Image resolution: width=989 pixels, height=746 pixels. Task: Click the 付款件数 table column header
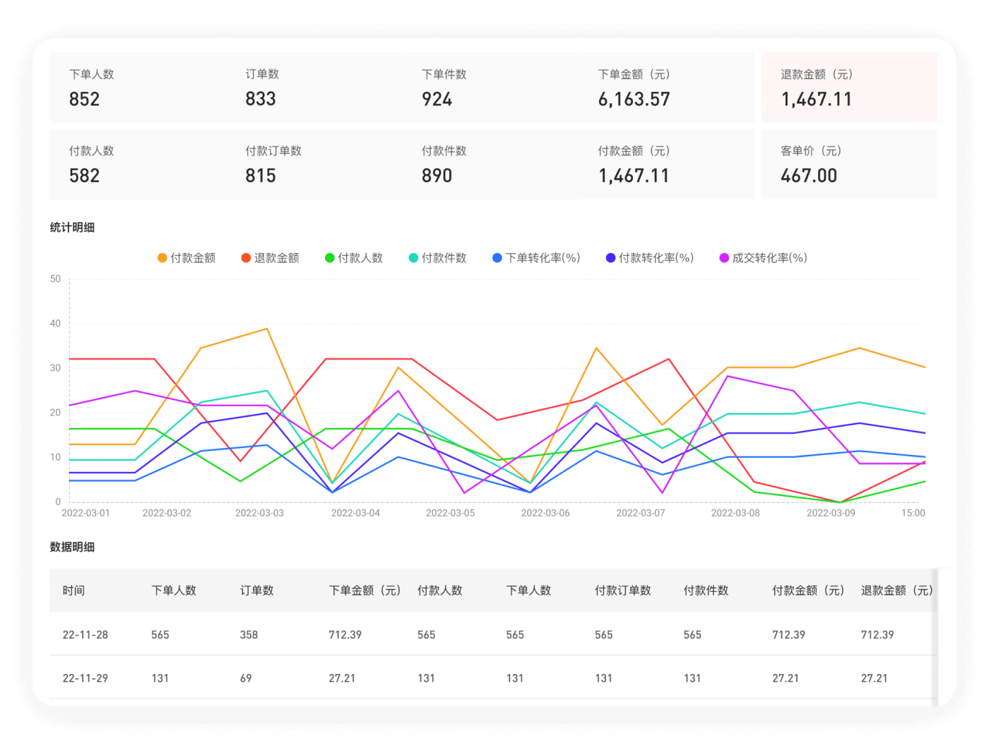pyautogui.click(x=705, y=591)
